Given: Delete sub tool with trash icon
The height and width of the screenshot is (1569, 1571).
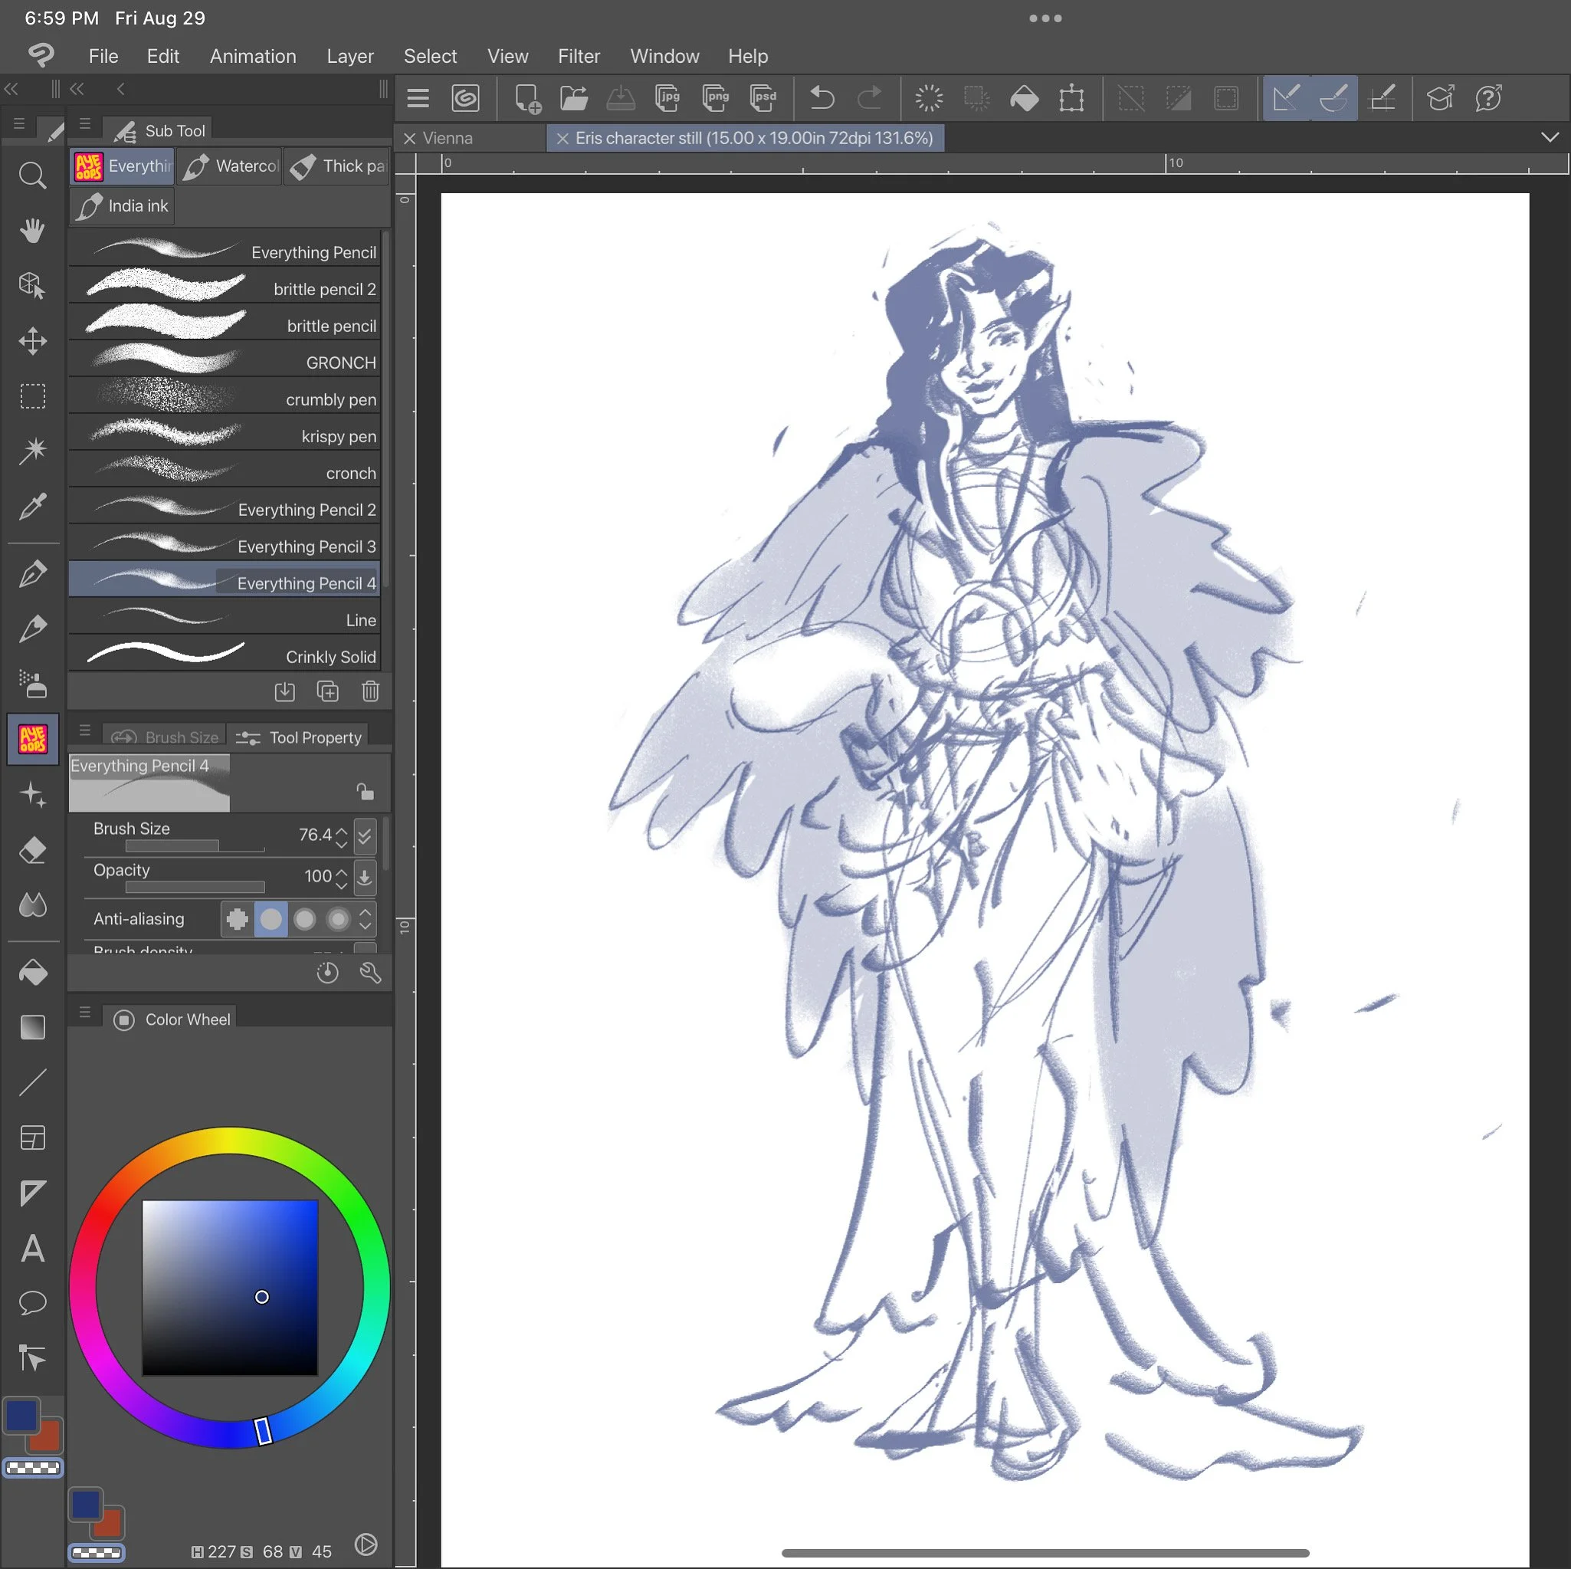Looking at the screenshot, I should (370, 691).
